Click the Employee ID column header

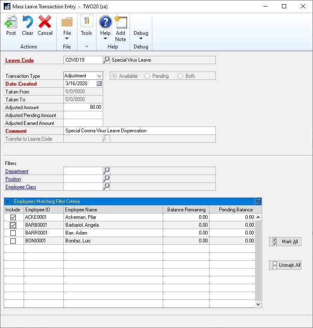43,210
